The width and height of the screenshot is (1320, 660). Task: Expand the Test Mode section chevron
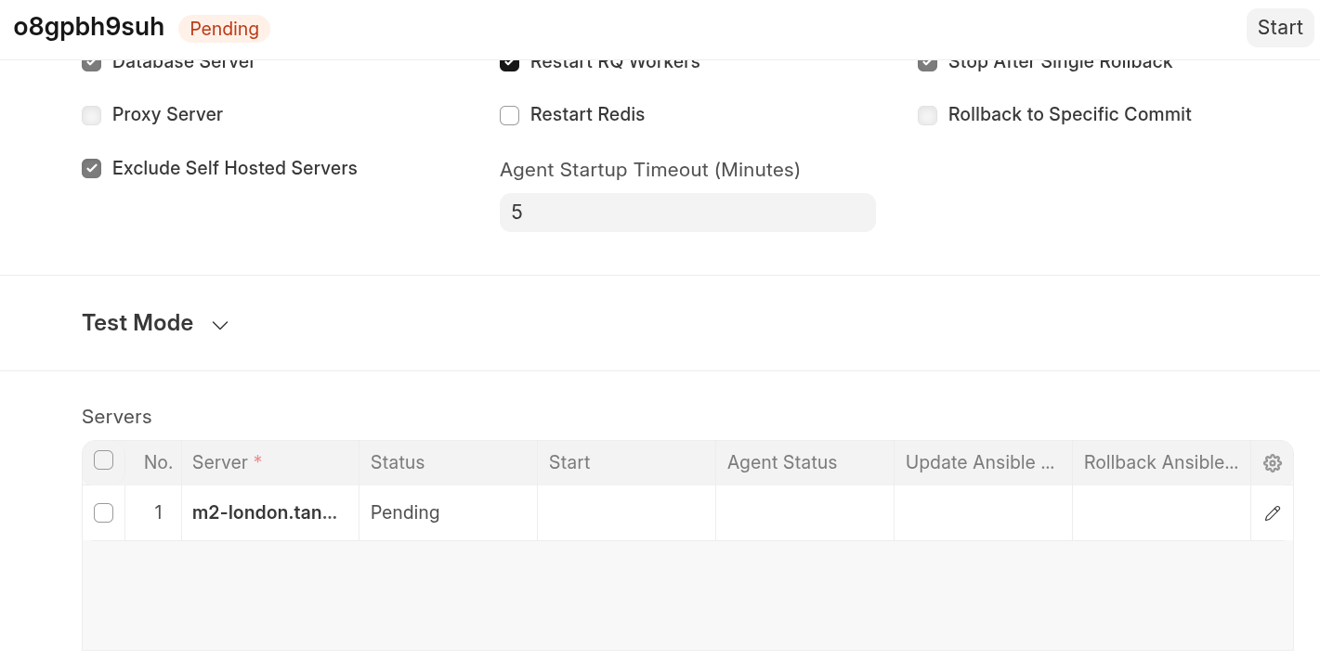[x=220, y=325]
